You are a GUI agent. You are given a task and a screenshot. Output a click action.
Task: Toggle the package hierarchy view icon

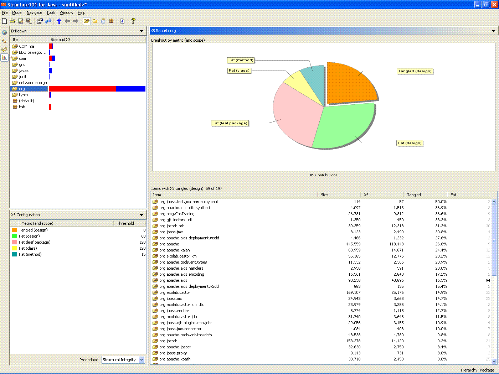(87, 21)
